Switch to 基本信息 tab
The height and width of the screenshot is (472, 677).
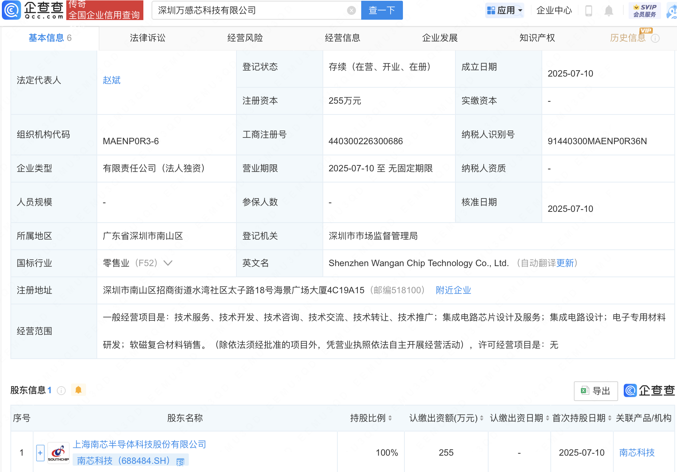[50, 38]
